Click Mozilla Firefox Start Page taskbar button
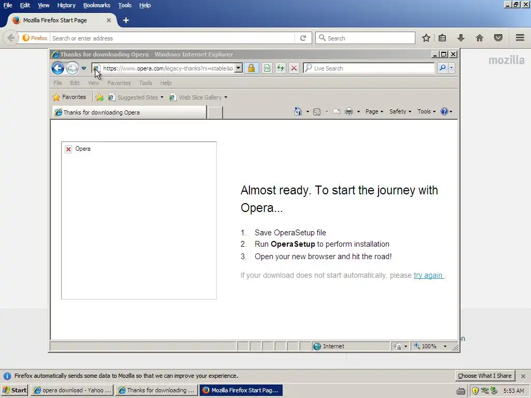 tap(241, 390)
